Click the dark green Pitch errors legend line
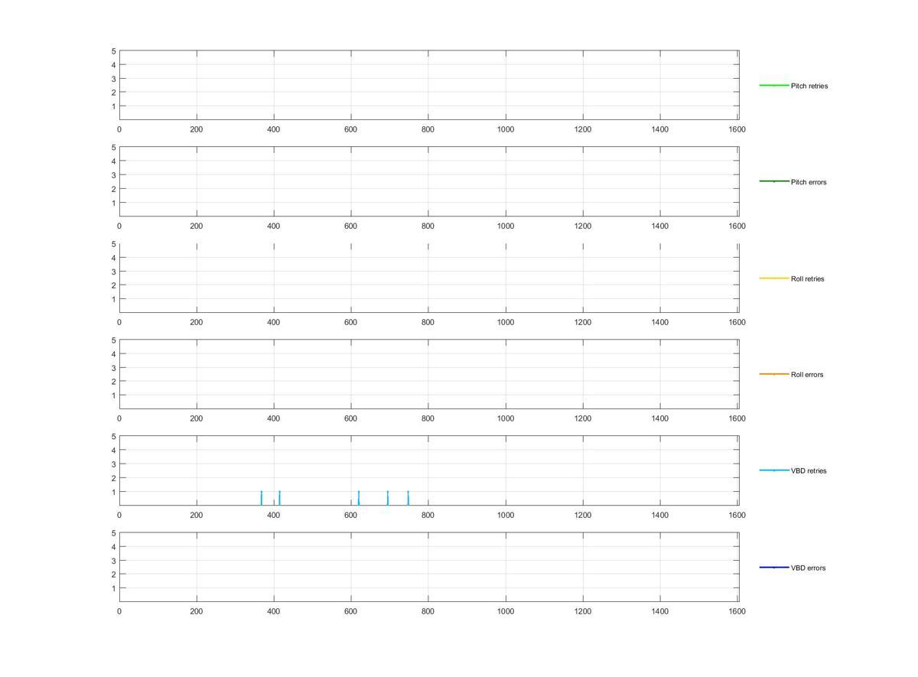Viewport: 918px width, 677px height. tap(773, 181)
